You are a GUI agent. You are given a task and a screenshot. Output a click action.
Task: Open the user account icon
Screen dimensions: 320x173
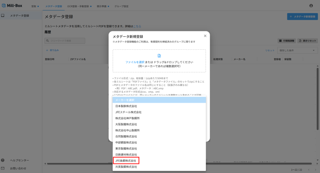[311, 6]
